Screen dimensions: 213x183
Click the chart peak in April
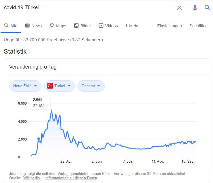(52, 110)
